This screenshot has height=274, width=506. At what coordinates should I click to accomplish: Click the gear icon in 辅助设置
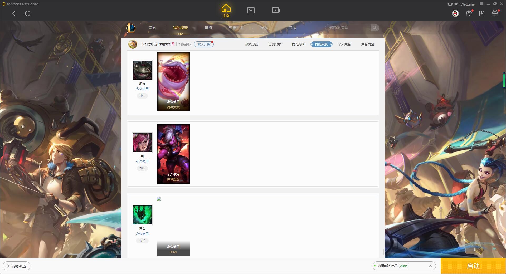(x=8, y=266)
